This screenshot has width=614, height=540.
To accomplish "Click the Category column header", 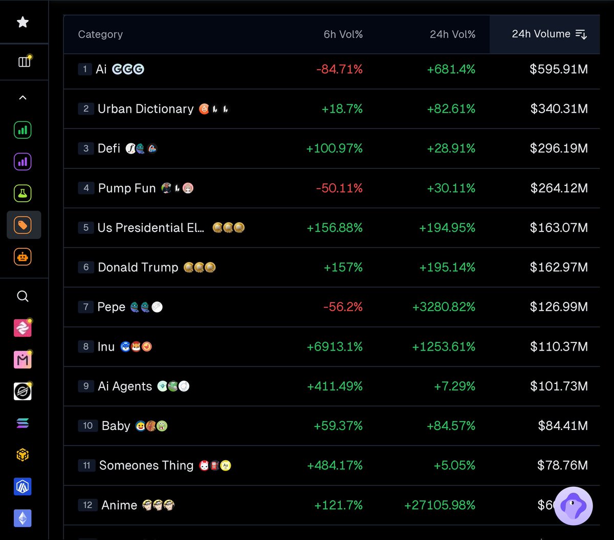I will (100, 34).
